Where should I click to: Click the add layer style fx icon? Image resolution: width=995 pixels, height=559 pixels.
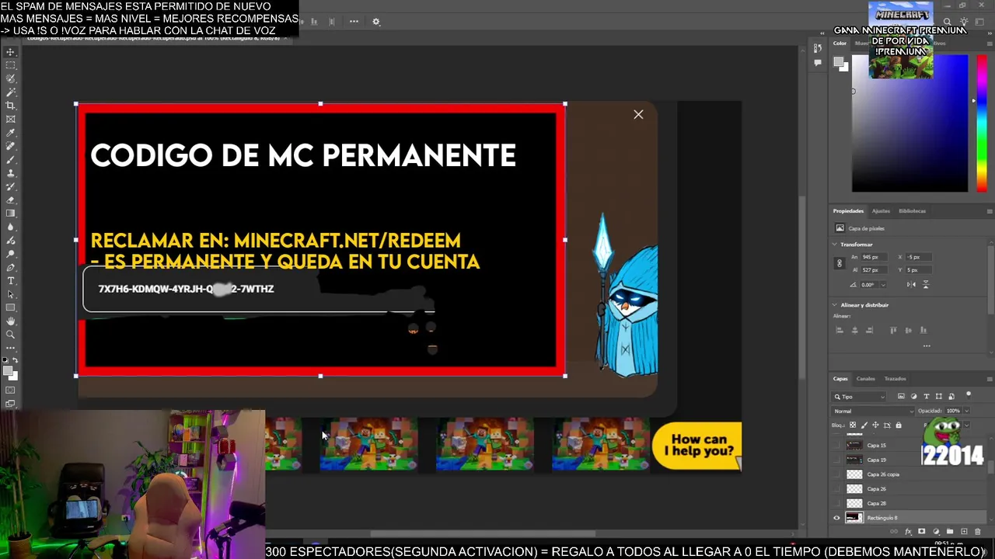(908, 532)
